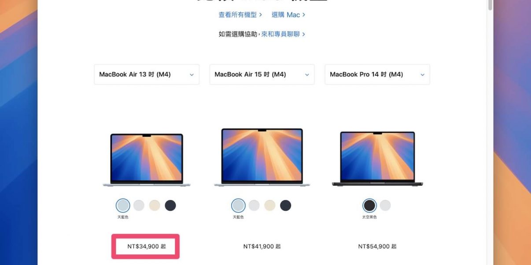The width and height of the screenshot is (531, 265).
Task: Open MacBook Air 13 吋 (M4) model dropdown
Action: [x=147, y=74]
